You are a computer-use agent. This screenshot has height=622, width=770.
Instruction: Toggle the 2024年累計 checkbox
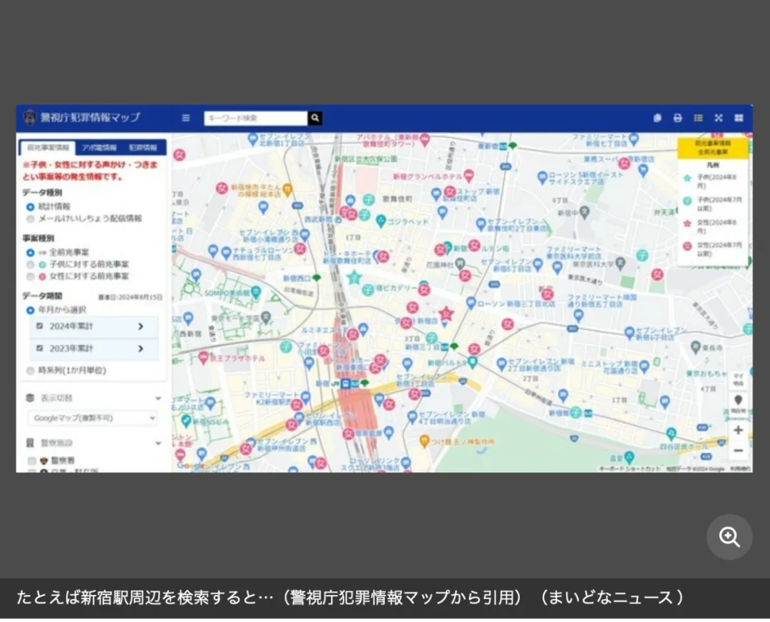(40, 326)
